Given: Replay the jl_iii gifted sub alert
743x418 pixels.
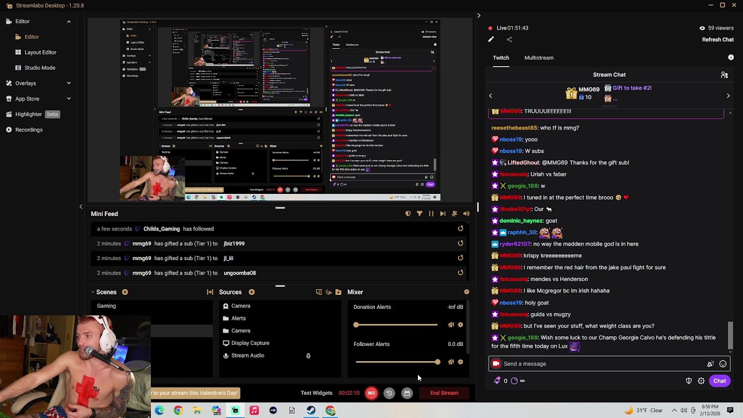Looking at the screenshot, I should click(x=460, y=258).
